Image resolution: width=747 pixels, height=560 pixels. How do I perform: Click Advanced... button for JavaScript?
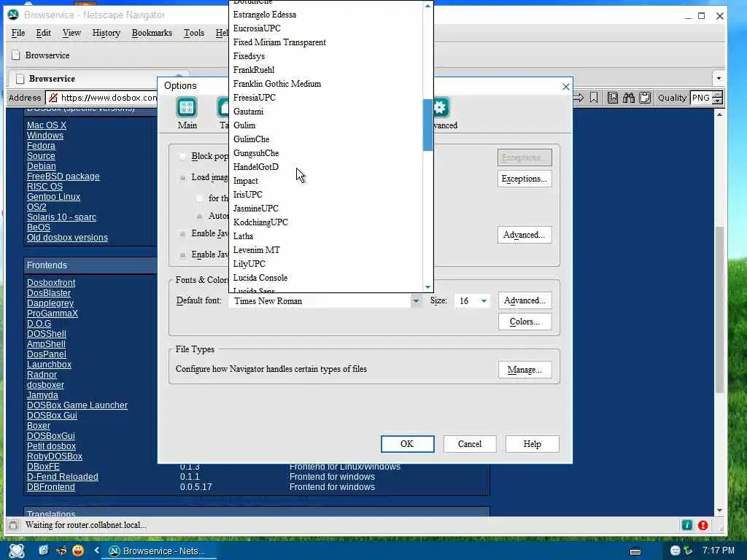524,235
